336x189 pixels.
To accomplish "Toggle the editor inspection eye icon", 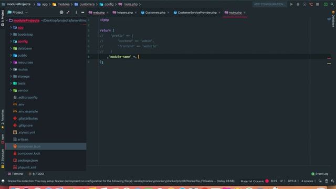I will 329,19.
